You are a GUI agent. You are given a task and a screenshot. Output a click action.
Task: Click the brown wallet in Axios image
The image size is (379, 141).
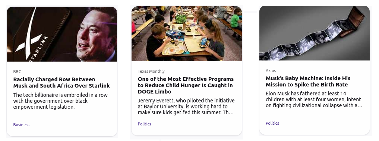point(355,20)
